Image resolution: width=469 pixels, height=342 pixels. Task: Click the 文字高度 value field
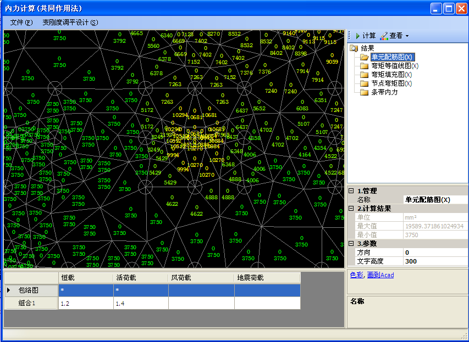tap(434, 261)
